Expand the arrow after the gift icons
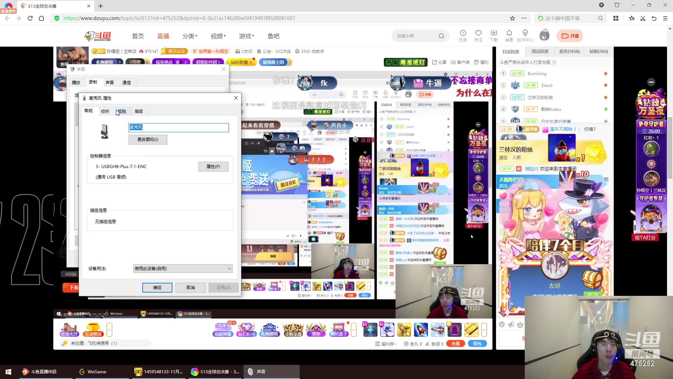The image size is (673, 379). [484, 330]
